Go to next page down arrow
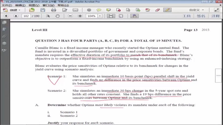 16,16
